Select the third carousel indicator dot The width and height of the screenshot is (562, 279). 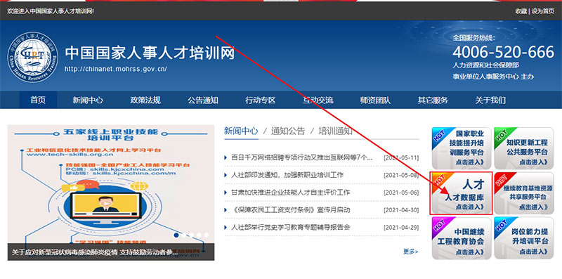(191, 235)
